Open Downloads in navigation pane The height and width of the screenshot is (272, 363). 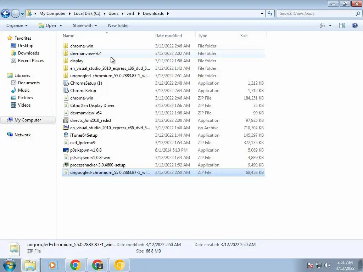[x=28, y=53]
